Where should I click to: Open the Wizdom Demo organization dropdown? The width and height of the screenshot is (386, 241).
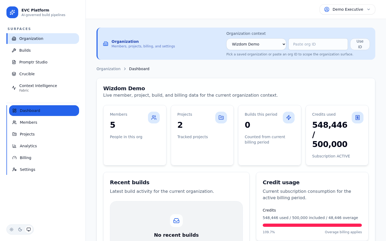coord(256,44)
